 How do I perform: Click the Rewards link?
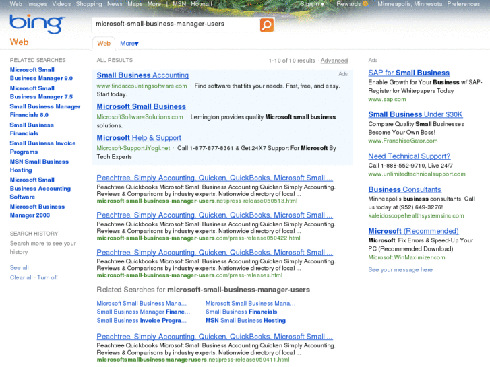(x=348, y=4)
